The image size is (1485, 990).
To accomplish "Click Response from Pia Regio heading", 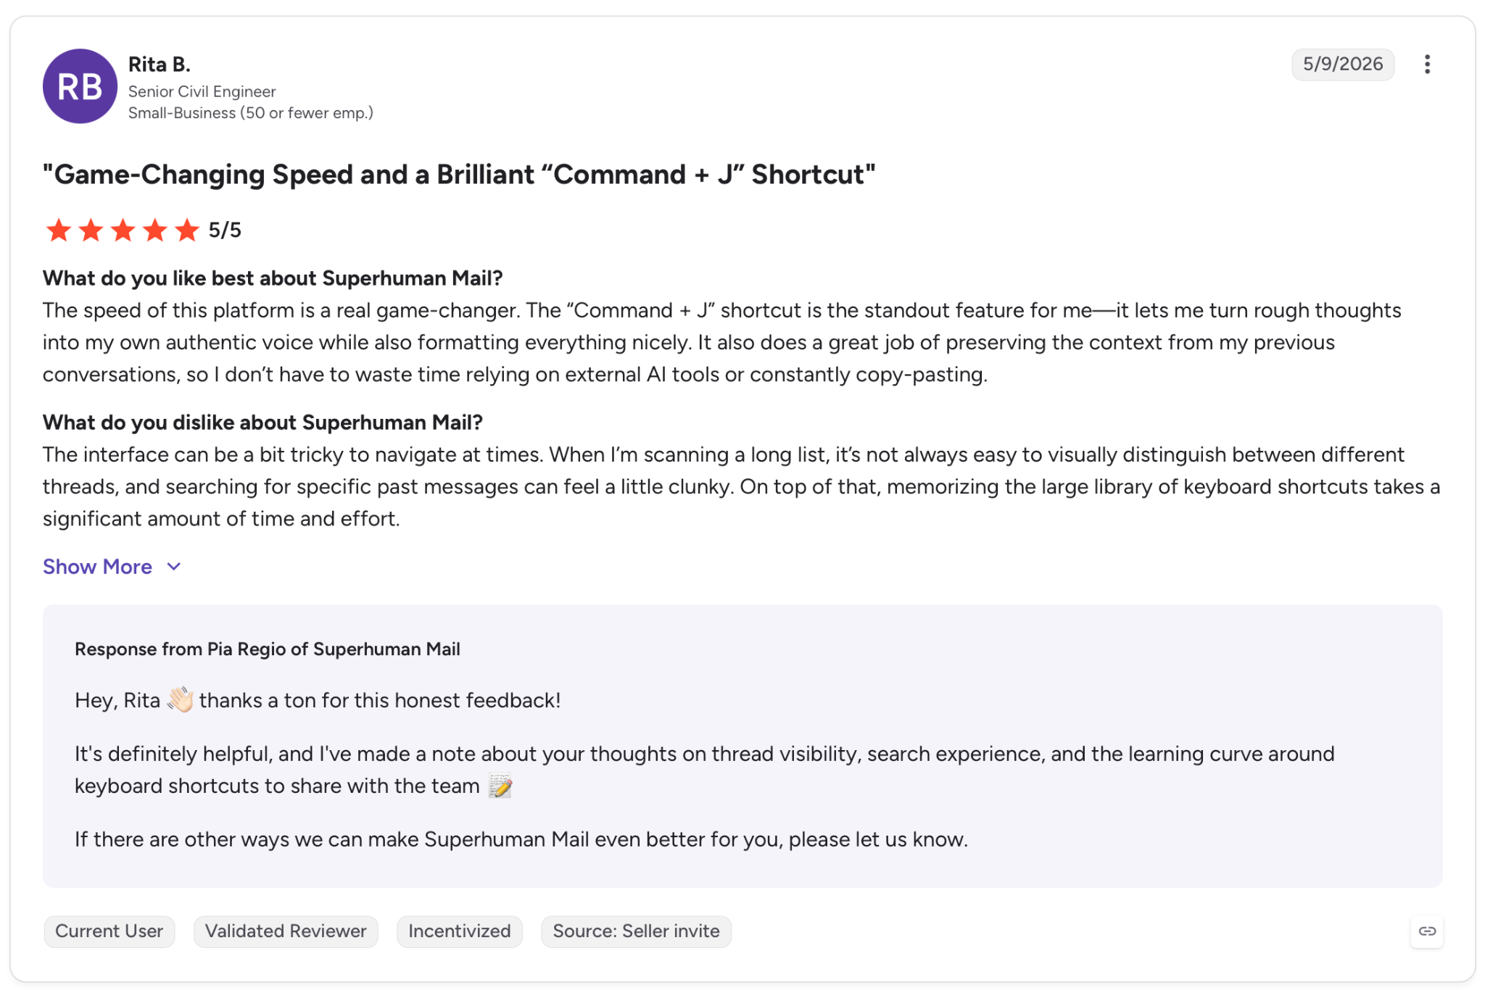I will [x=268, y=649].
